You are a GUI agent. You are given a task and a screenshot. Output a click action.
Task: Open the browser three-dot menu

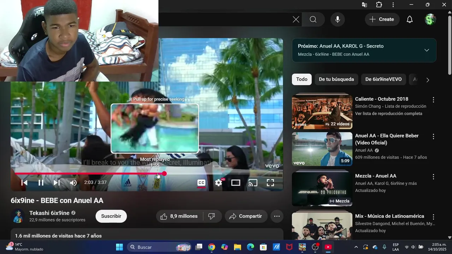pos(393,5)
